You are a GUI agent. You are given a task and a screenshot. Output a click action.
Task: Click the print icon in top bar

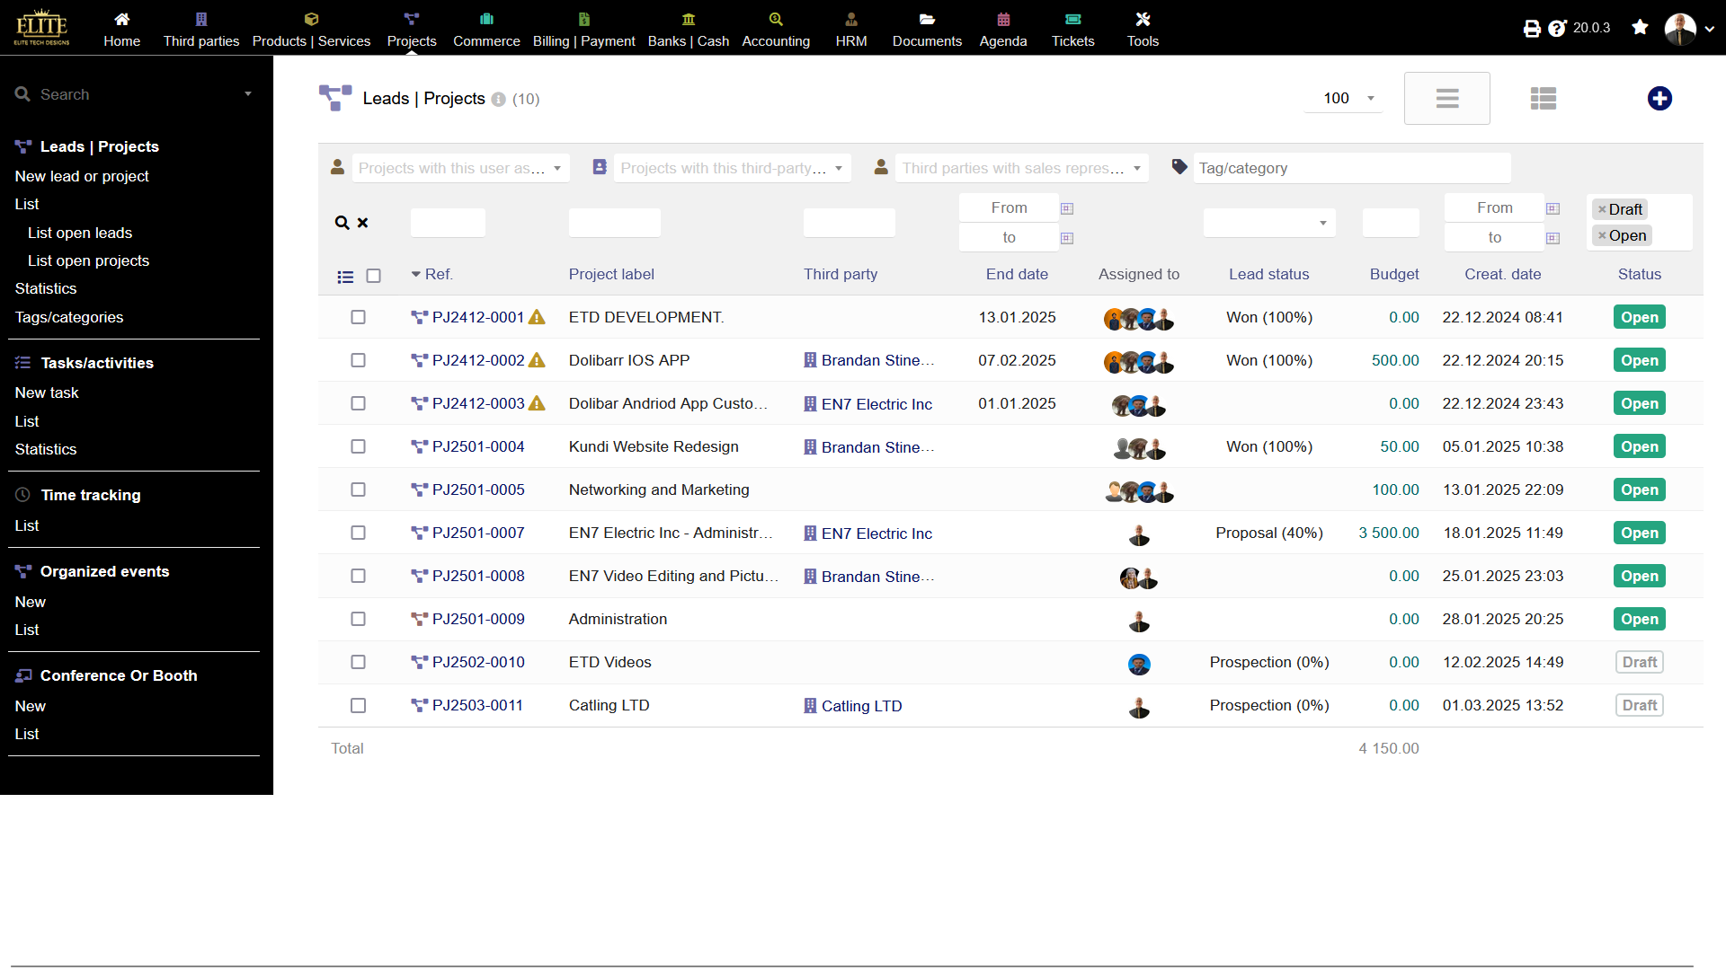(x=1532, y=29)
